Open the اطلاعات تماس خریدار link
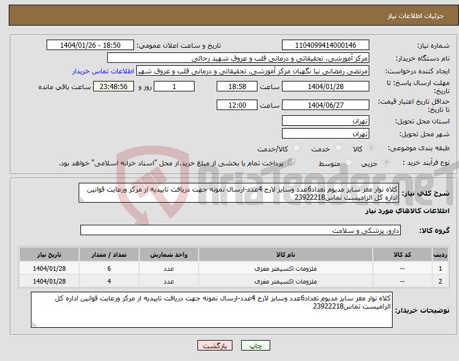 click(x=103, y=71)
